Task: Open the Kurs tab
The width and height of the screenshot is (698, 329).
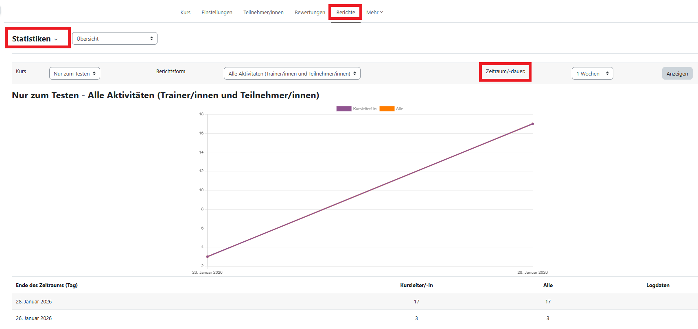Action: 185,13
